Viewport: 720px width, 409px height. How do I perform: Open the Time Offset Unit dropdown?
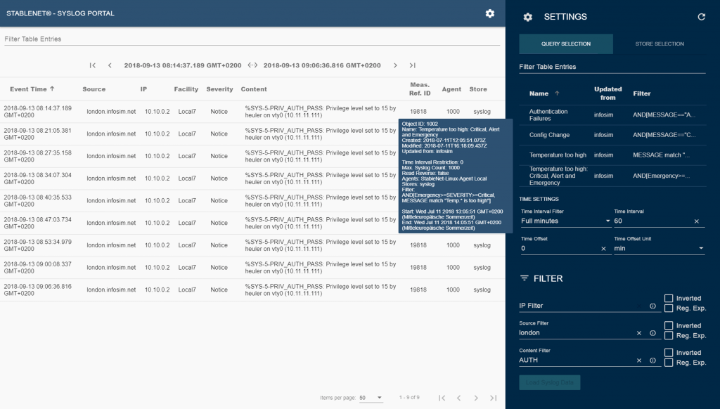tap(659, 249)
